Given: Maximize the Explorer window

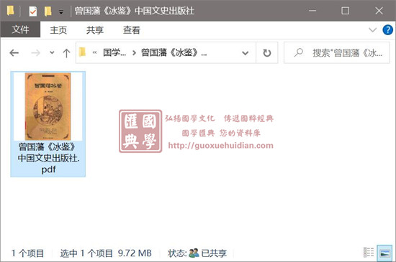Looking at the screenshot, I should (345, 11).
